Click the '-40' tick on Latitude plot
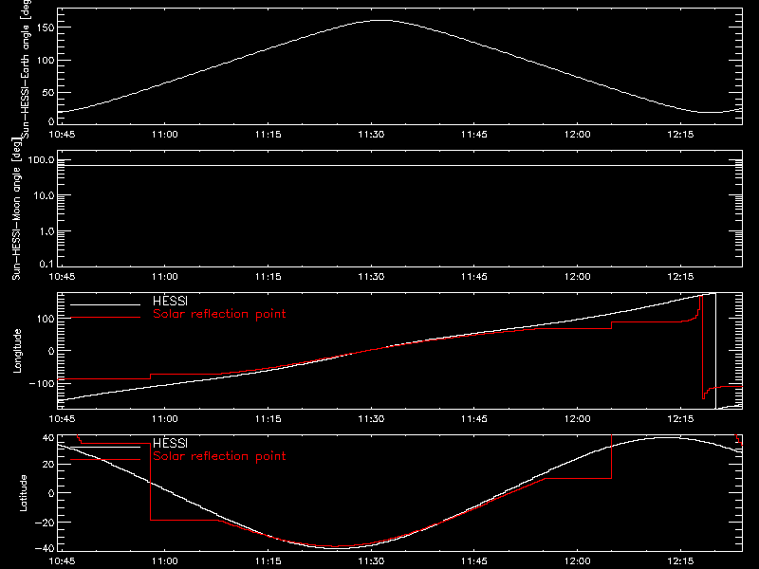Image resolution: width=759 pixels, height=569 pixels. click(x=45, y=548)
